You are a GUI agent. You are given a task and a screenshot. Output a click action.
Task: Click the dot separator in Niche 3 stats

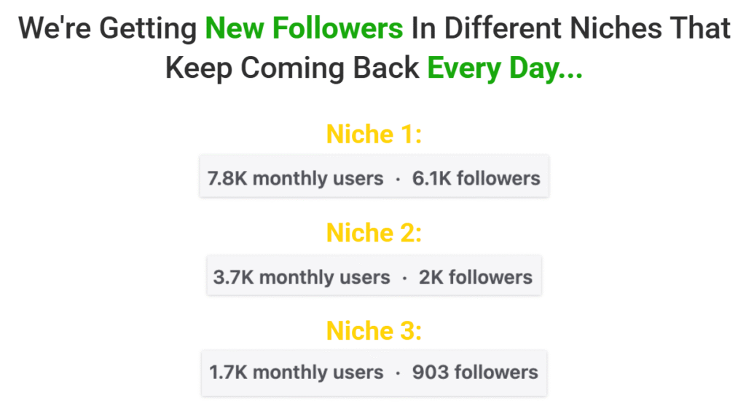tap(398, 374)
